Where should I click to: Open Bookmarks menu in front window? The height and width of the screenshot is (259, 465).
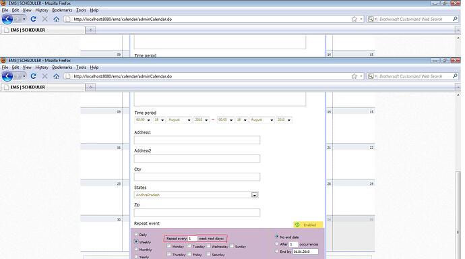pyautogui.click(x=62, y=67)
